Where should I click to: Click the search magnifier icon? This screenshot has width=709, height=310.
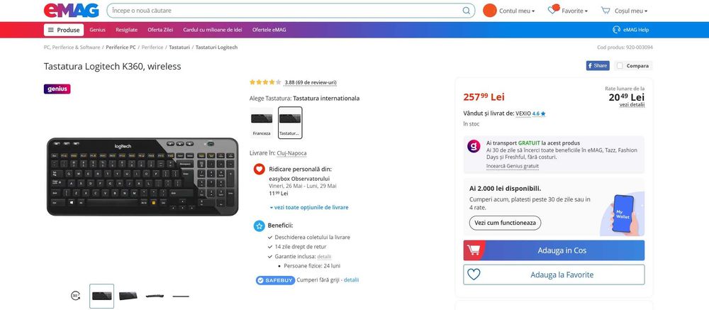pyautogui.click(x=467, y=11)
